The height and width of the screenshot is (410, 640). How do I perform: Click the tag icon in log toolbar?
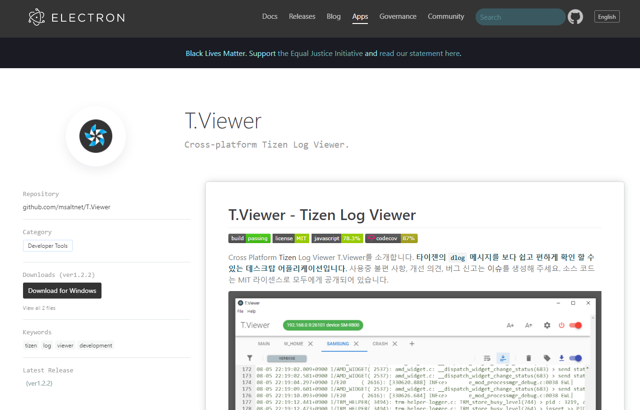tap(547, 358)
